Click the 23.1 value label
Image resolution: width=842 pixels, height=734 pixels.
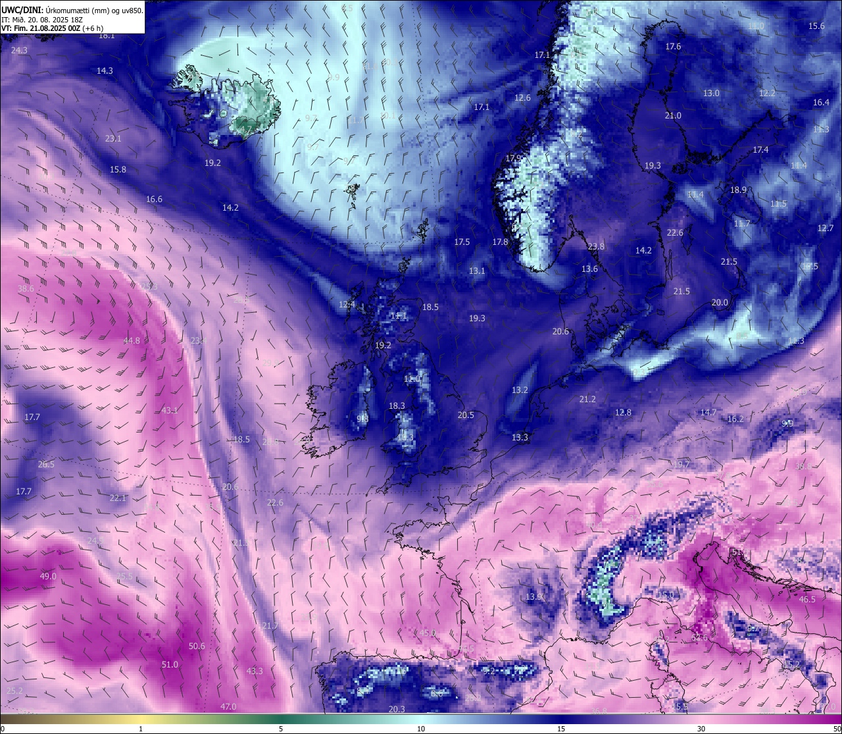[113, 138]
